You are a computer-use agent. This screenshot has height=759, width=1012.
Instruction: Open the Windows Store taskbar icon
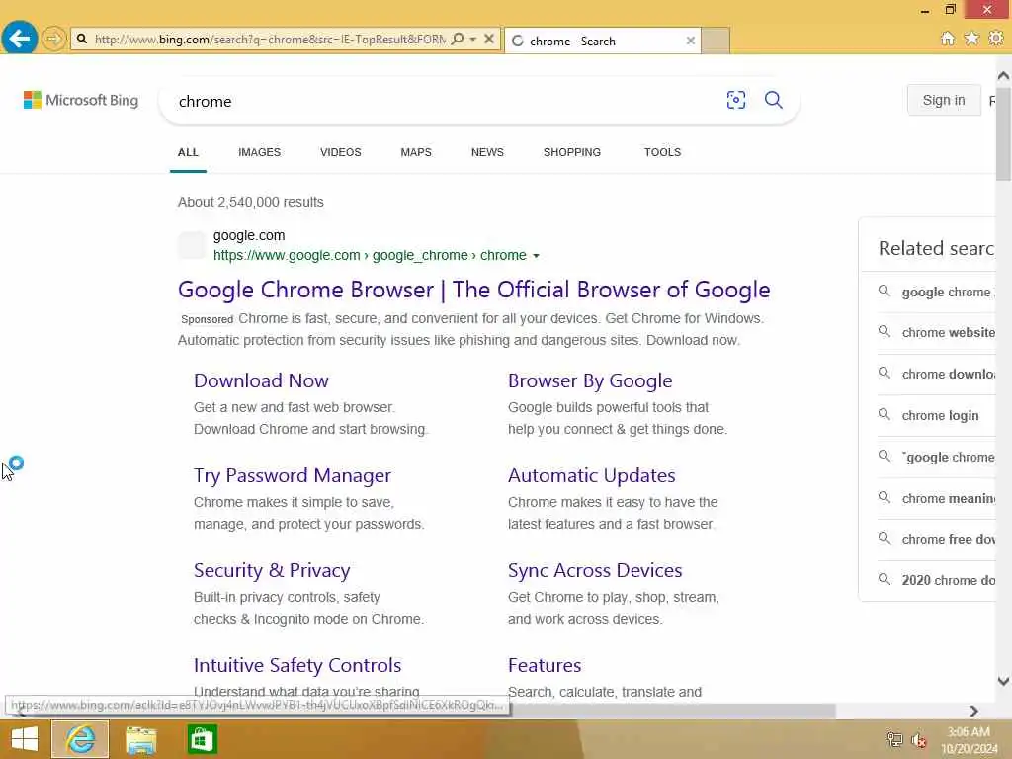click(x=202, y=740)
